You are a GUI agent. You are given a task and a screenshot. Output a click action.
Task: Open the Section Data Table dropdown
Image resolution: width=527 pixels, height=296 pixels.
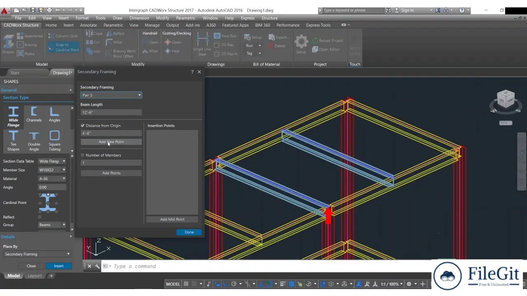52,161
